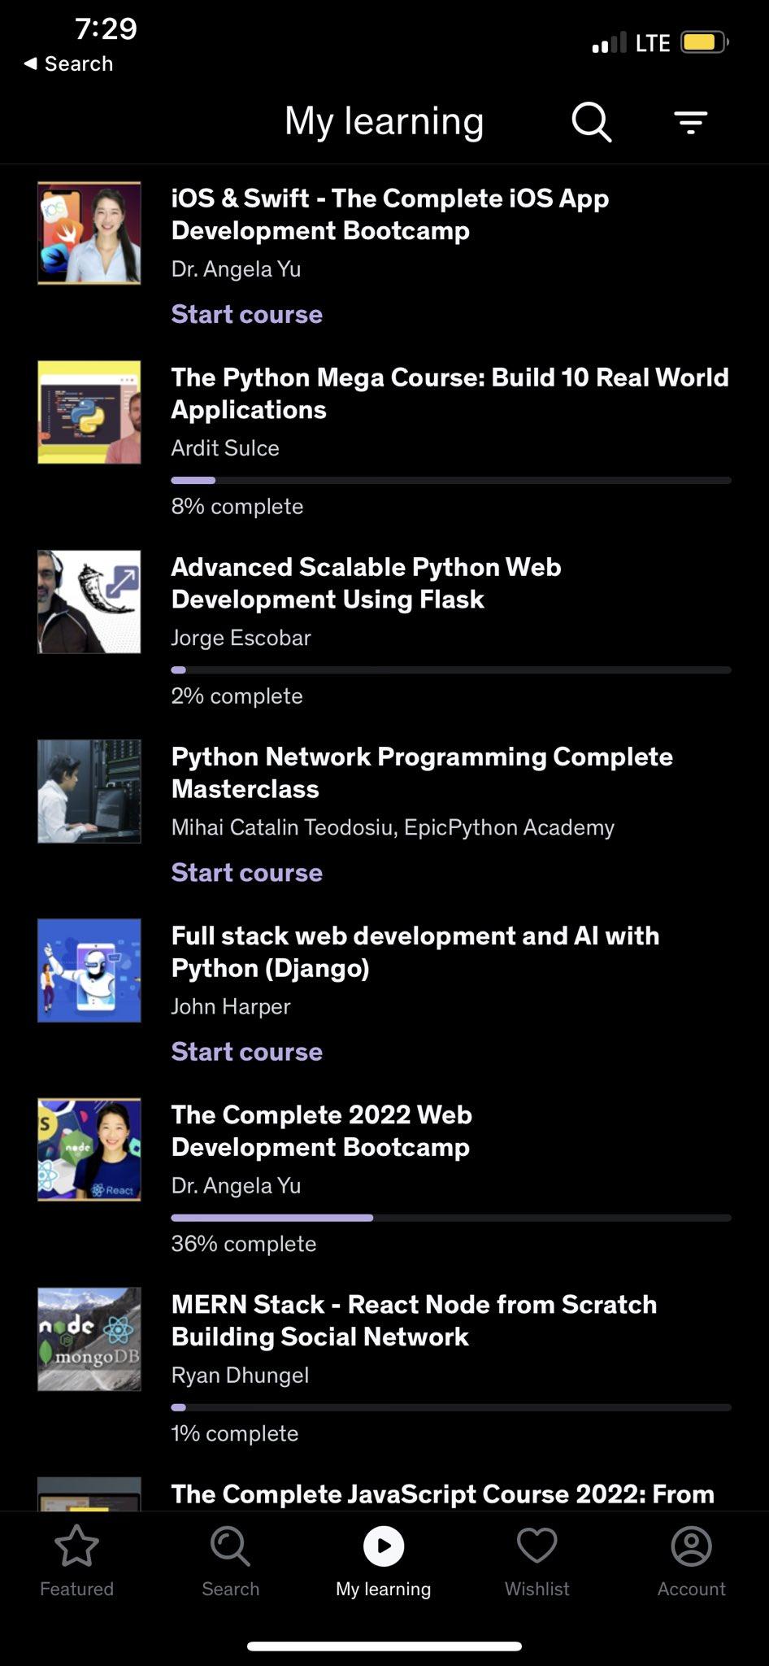
Task: Start the Full stack Django course
Action: point(247,1051)
